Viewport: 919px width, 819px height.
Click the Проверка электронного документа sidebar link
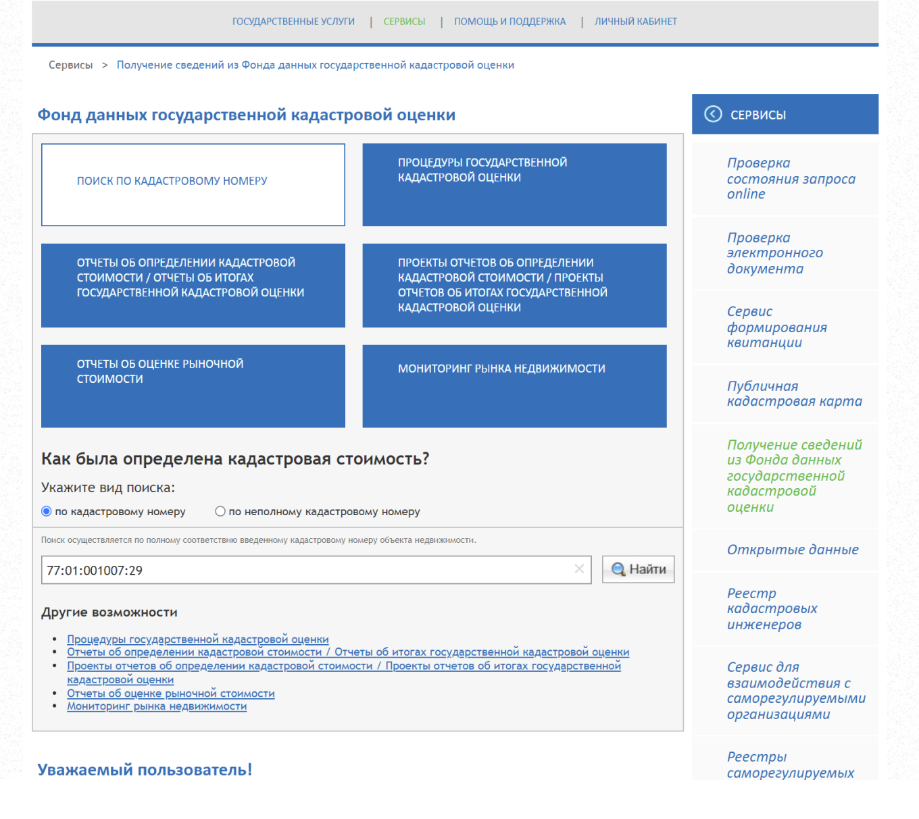[774, 253]
